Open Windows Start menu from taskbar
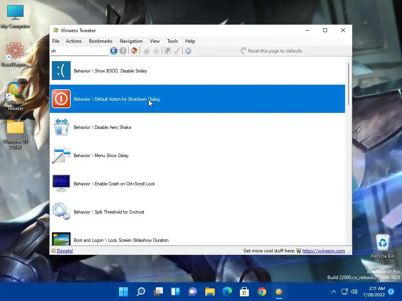The width and height of the screenshot is (402, 301). (x=123, y=292)
